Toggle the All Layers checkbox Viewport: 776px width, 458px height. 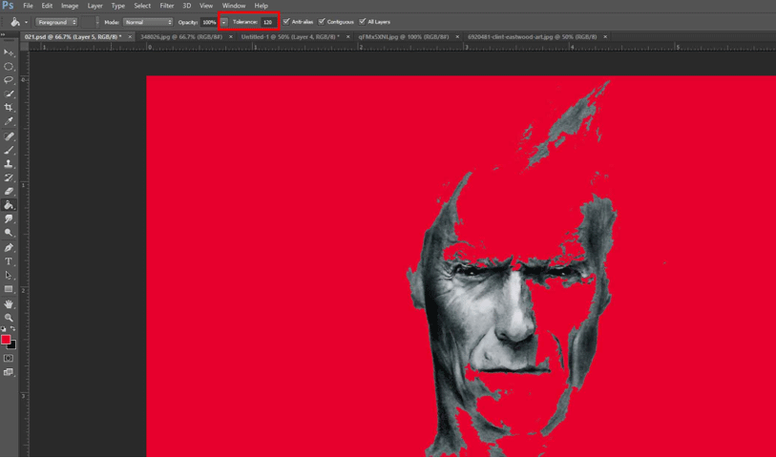tap(363, 22)
